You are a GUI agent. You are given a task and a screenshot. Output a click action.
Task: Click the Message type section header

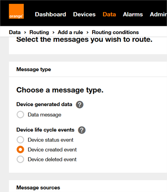34,69
